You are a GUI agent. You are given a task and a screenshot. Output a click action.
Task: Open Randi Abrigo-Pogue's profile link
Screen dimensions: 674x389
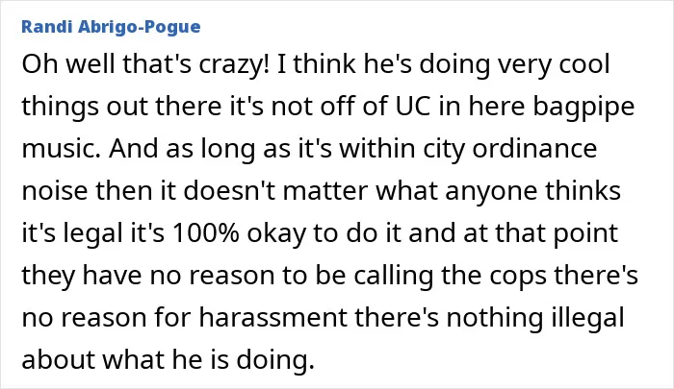tap(111, 27)
